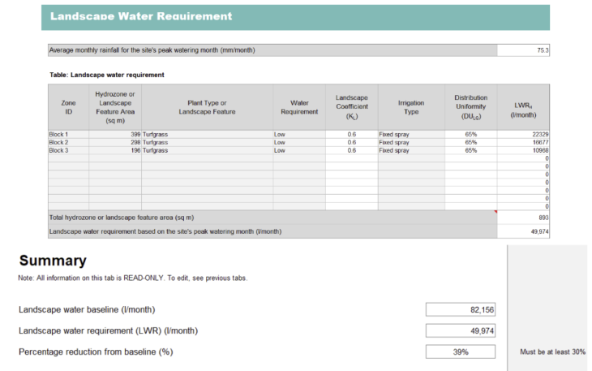Viewport: 592px width, 371px height.
Task: Open Block 2 Fixed spray irrigation type cell
Action: click(x=410, y=142)
